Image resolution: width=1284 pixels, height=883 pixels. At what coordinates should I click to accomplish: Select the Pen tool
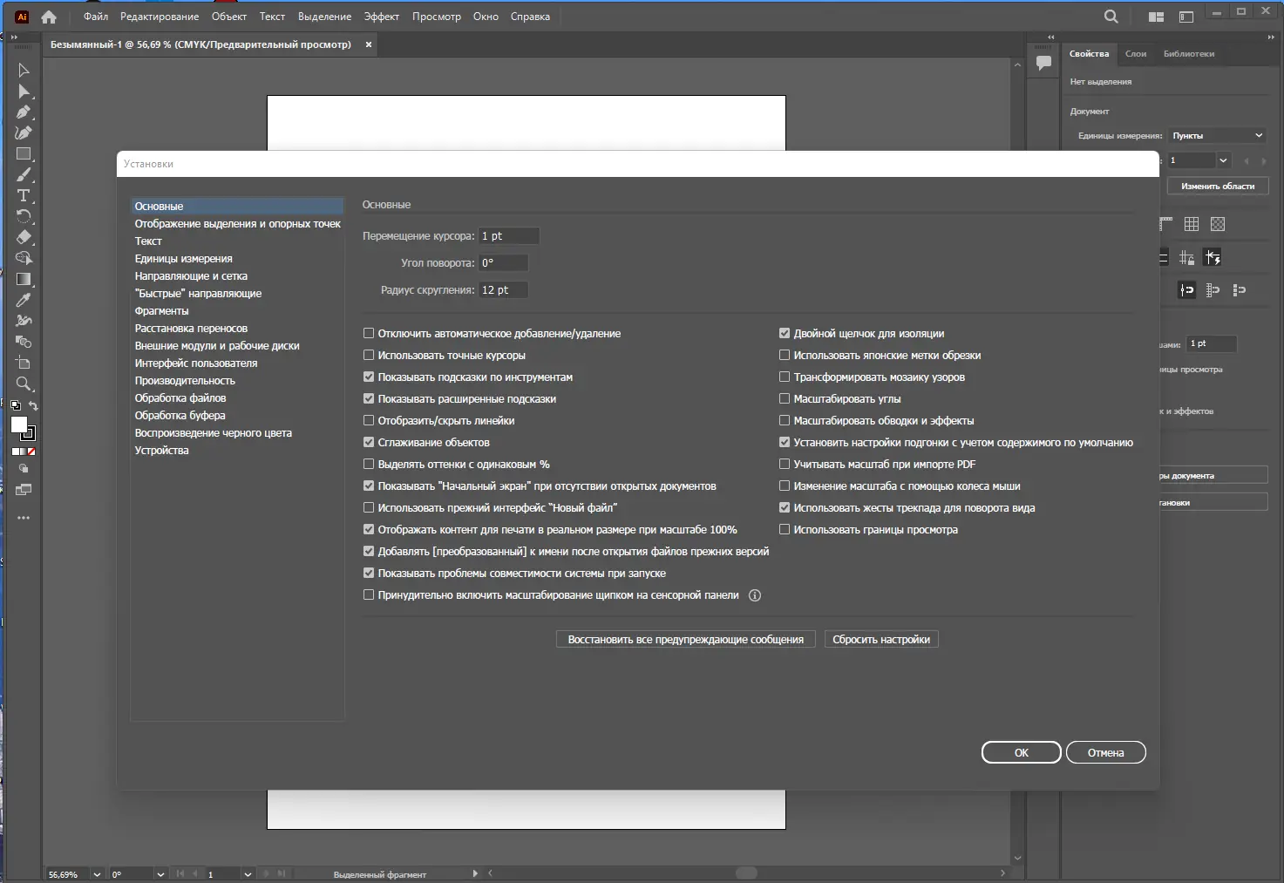tap(24, 112)
